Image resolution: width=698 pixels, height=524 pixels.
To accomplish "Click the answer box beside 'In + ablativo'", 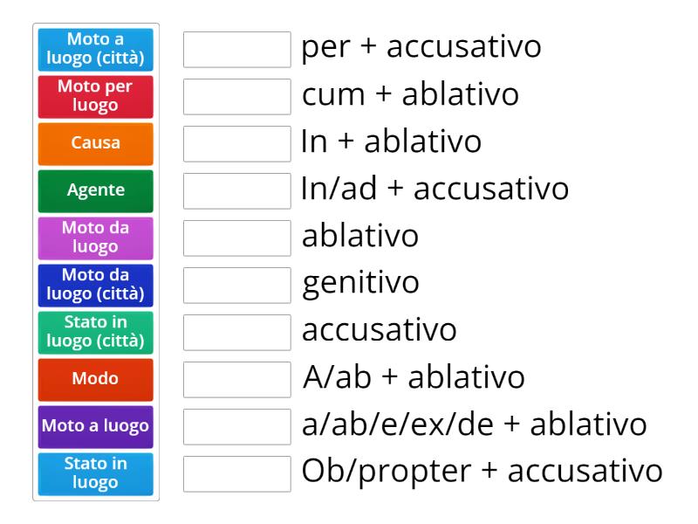I will click(236, 140).
